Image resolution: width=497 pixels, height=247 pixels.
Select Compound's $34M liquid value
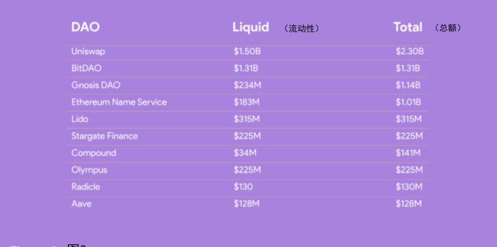tap(245, 153)
